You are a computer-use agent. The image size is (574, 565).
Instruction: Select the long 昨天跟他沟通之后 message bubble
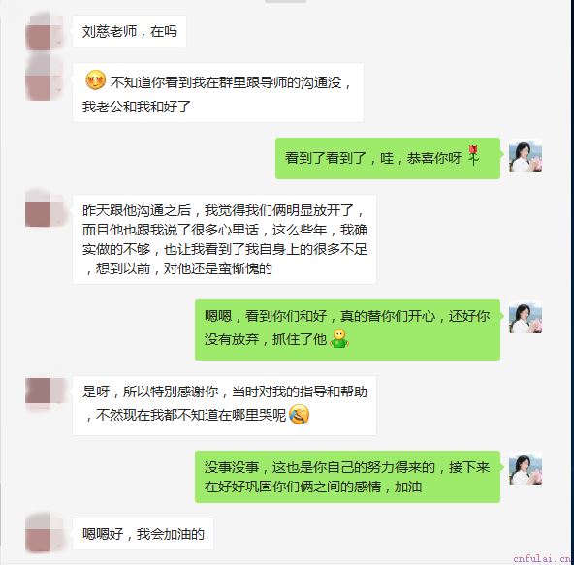[x=224, y=239]
